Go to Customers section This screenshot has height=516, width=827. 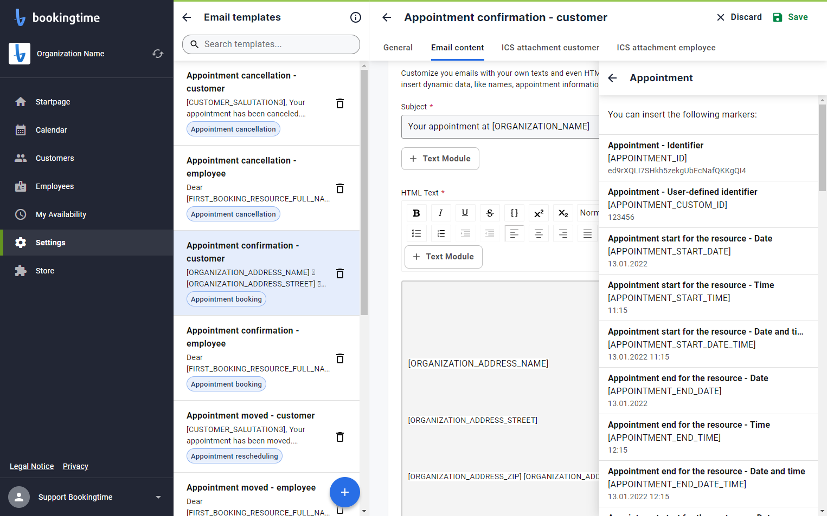click(x=87, y=158)
